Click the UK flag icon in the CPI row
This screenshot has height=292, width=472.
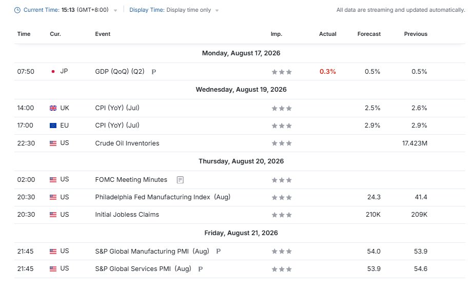pyautogui.click(x=53, y=108)
